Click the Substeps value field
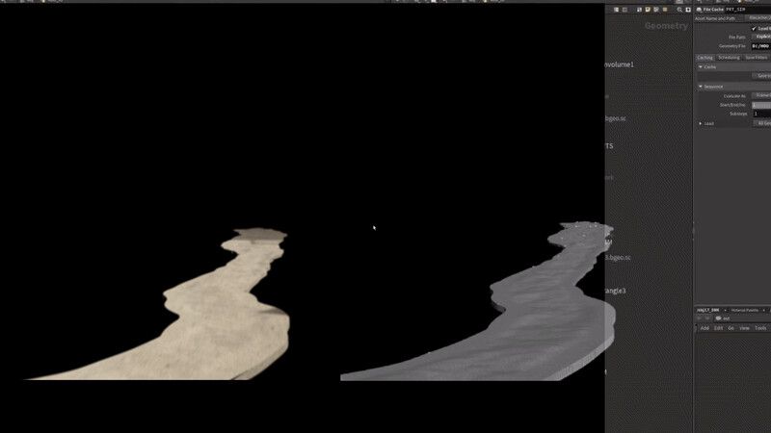 click(761, 114)
